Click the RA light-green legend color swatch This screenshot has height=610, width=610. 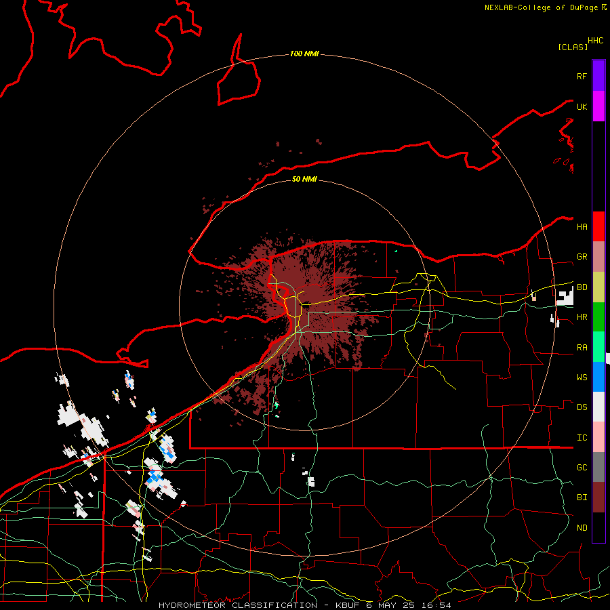click(x=598, y=347)
